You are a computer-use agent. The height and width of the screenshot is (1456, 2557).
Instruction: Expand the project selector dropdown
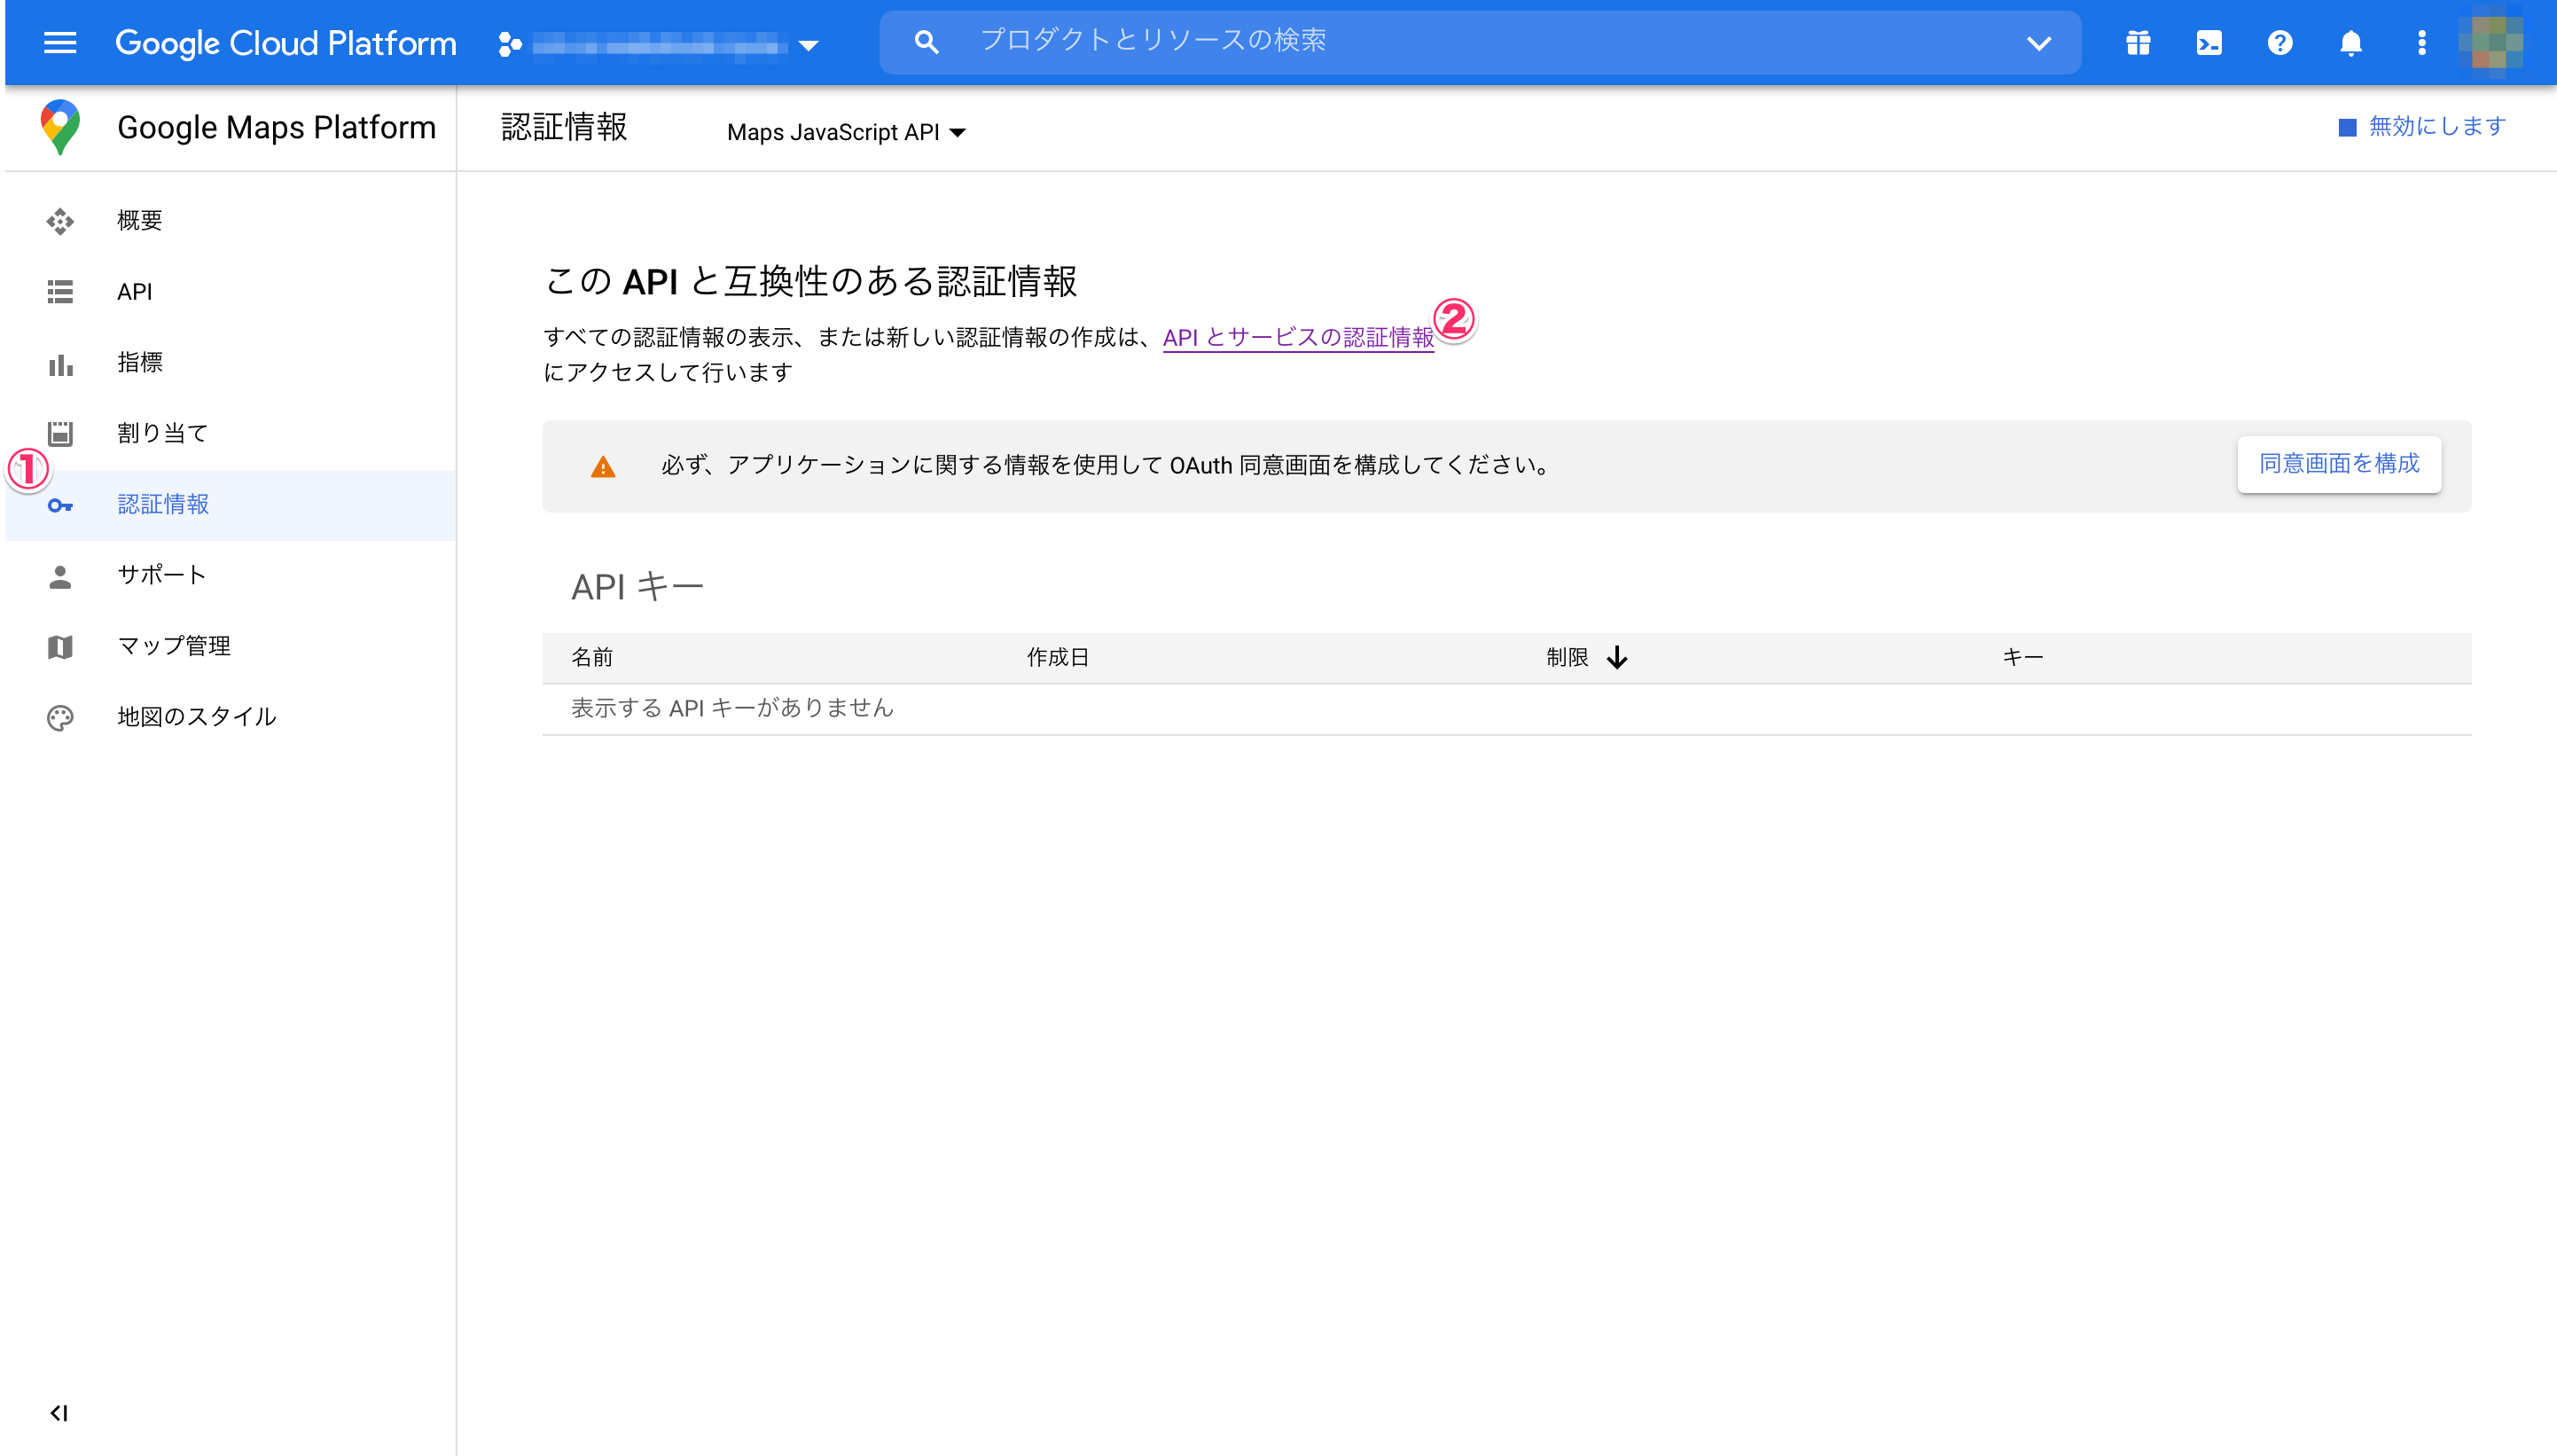(x=809, y=45)
